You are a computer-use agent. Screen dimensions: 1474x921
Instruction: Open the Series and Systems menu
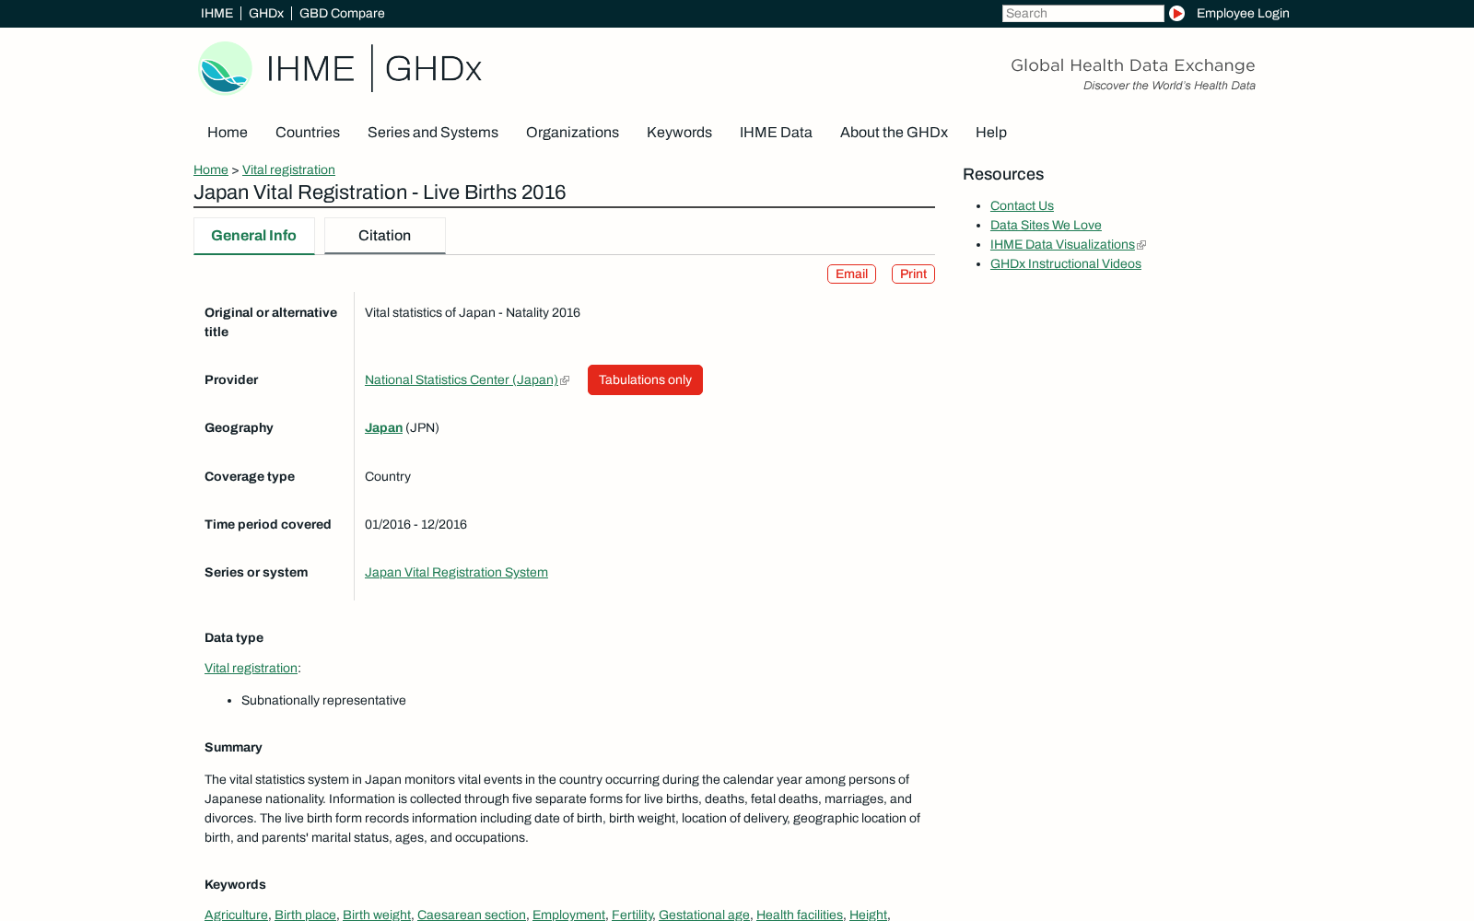(x=433, y=133)
